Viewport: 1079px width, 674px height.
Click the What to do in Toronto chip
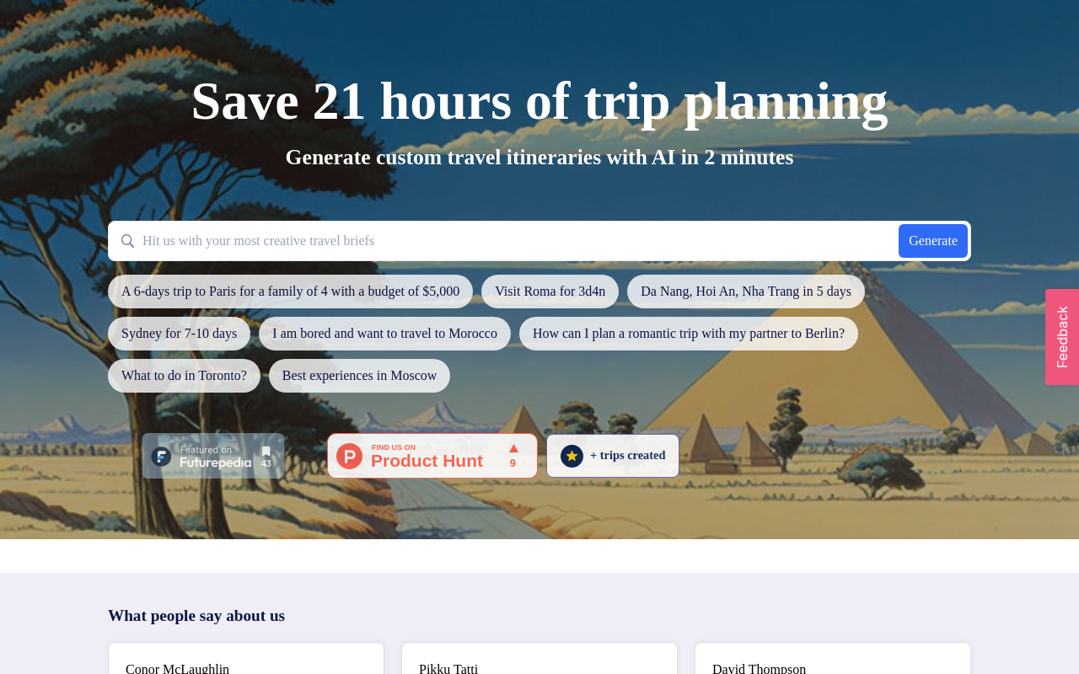pyautogui.click(x=184, y=375)
